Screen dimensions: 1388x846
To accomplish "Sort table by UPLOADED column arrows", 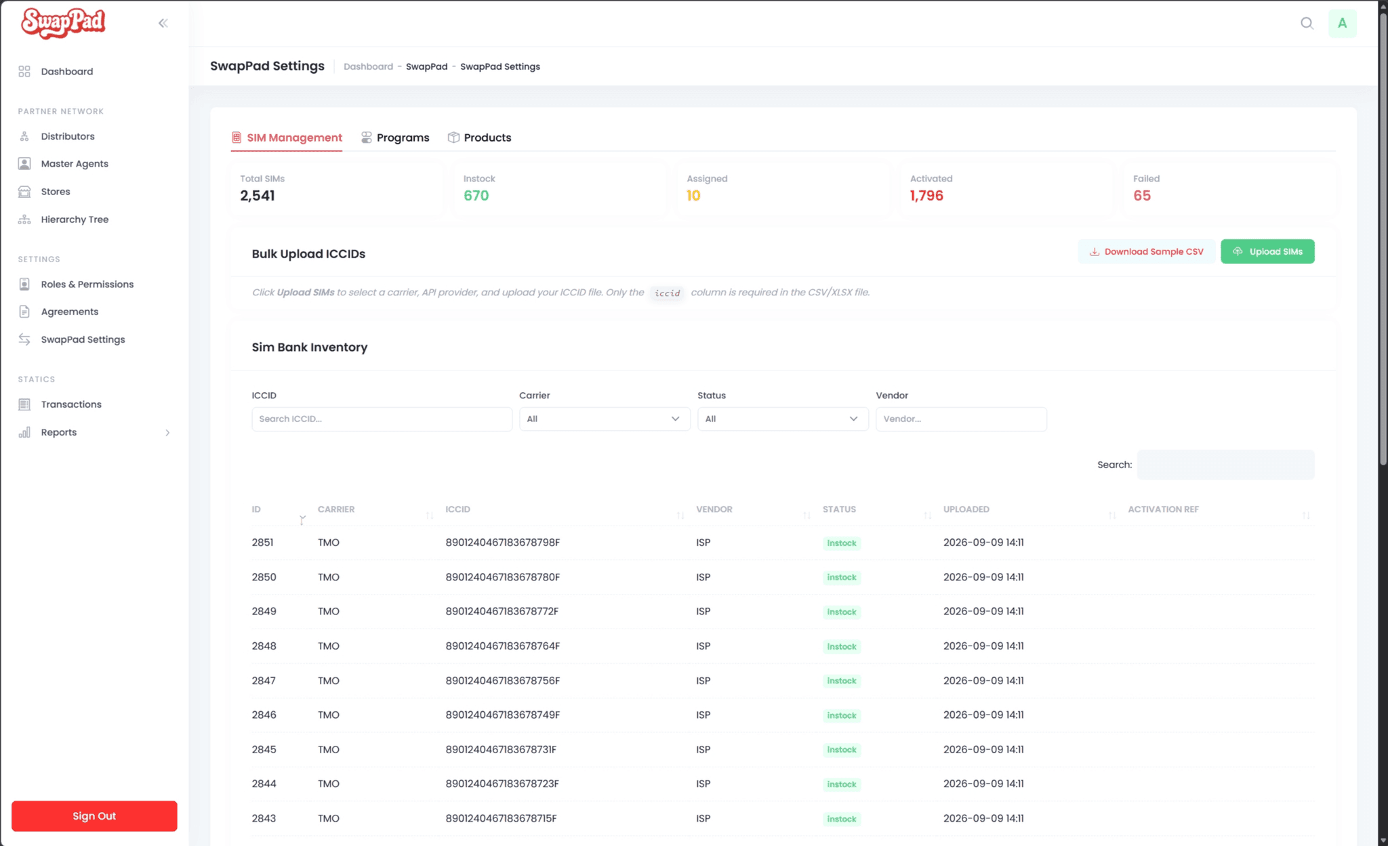I will point(1112,515).
